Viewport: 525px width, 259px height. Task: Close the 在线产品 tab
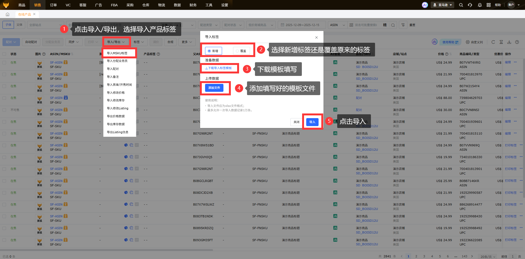point(34,14)
